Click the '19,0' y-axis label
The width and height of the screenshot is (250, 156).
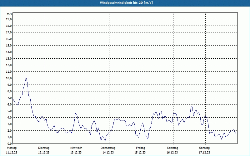[x=9, y=19]
